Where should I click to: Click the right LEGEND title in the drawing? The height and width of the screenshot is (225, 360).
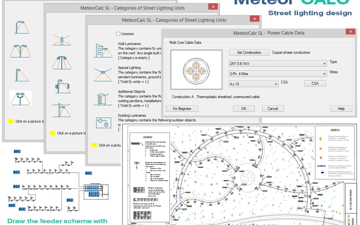[x=335, y=130]
